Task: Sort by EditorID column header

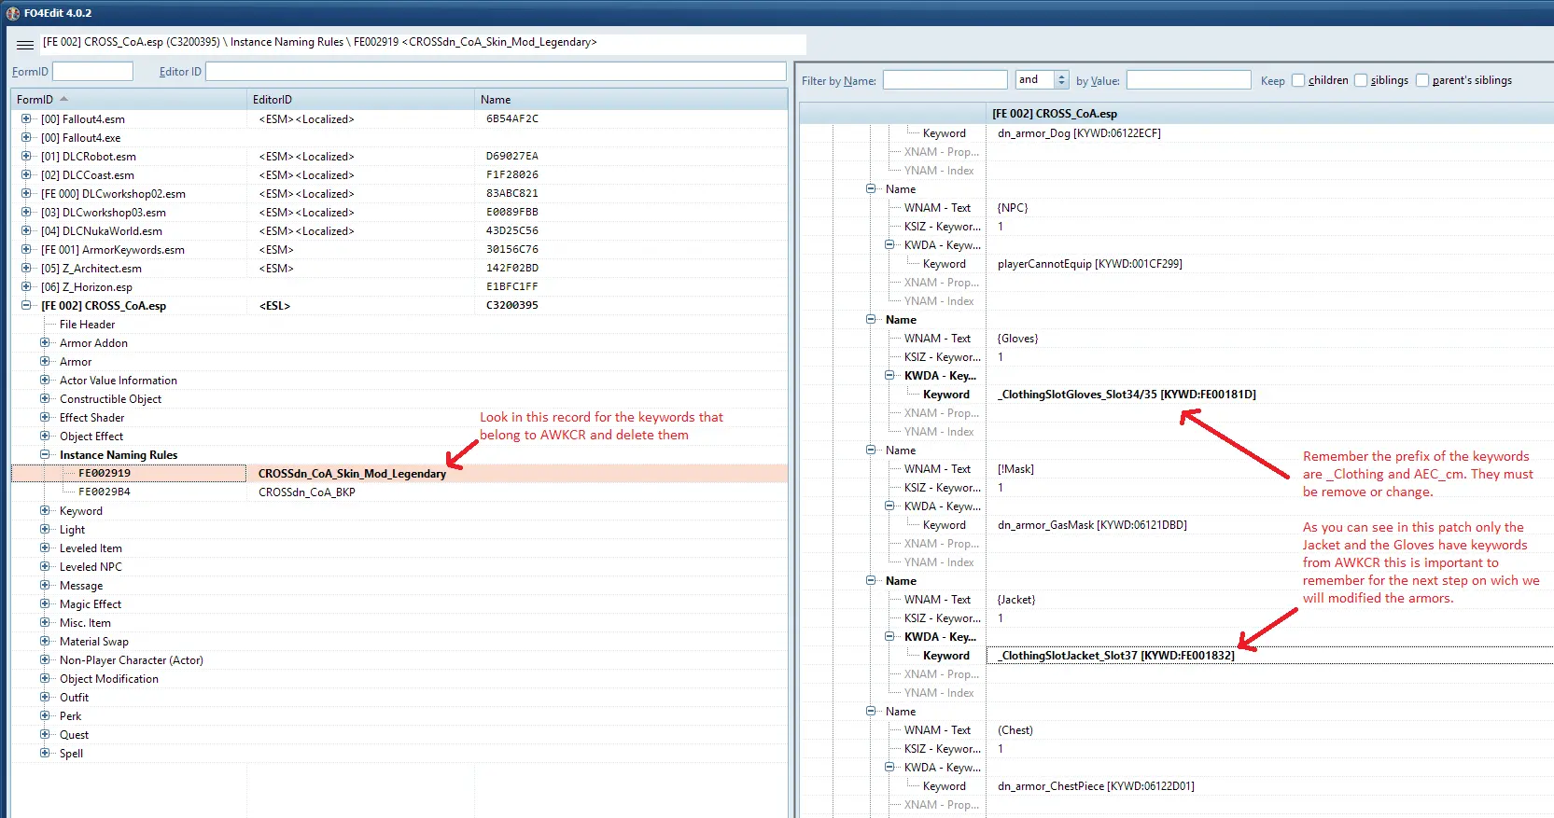Action: [360, 100]
